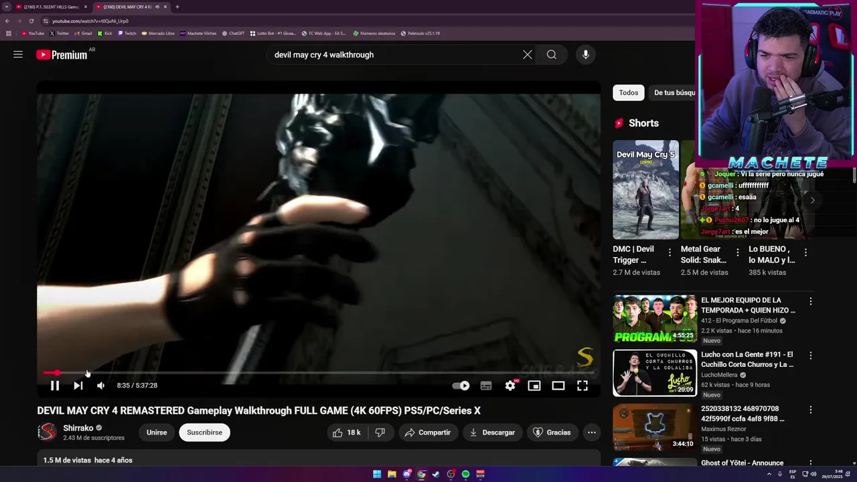The height and width of the screenshot is (482, 857).
Task: Click the Suscribirse button
Action: click(x=205, y=432)
